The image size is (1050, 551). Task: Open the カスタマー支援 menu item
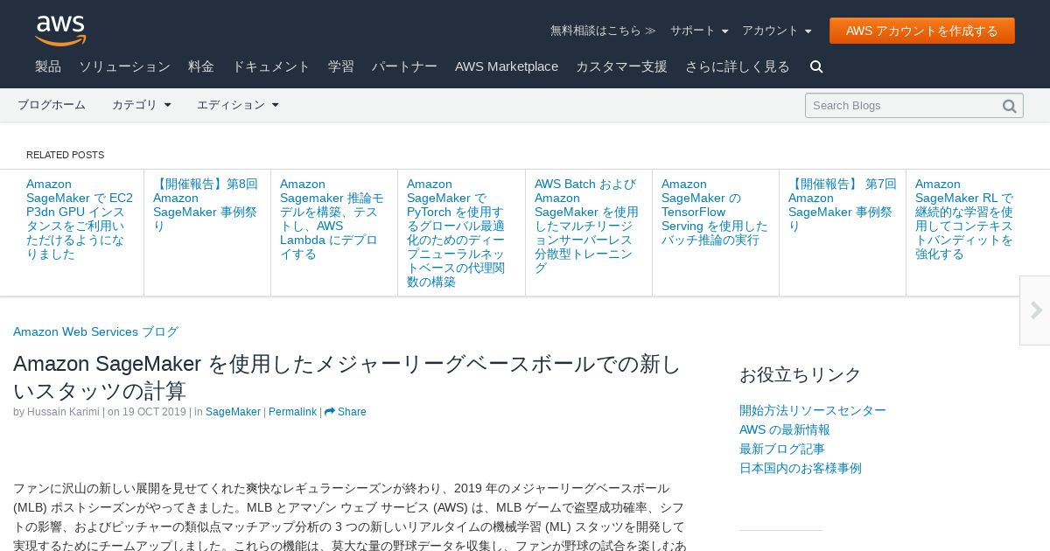[621, 66]
